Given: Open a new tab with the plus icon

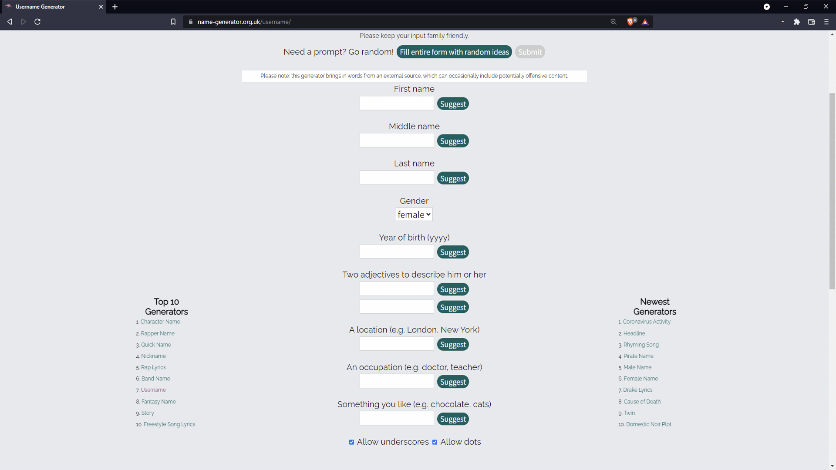Looking at the screenshot, I should 115,7.
